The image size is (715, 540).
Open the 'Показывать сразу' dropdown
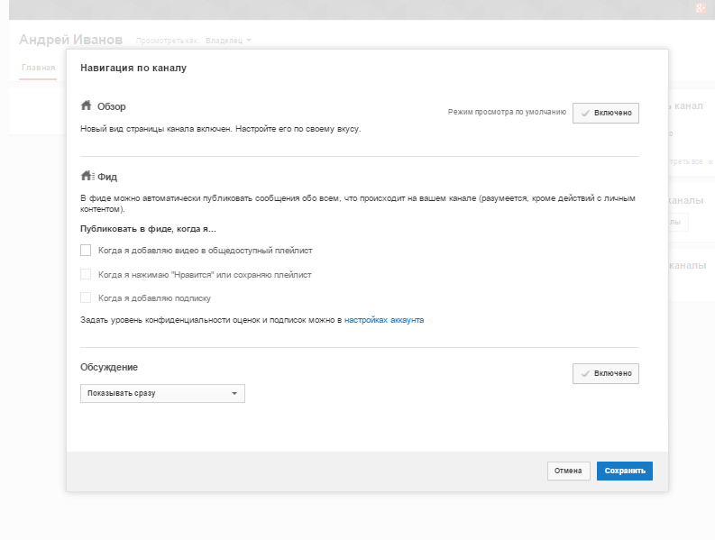pyautogui.click(x=162, y=393)
